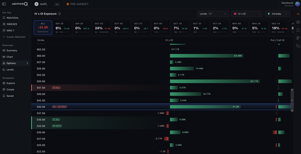Select the OCT 09 expiration card
301x154 pixels.
pos(161,27)
